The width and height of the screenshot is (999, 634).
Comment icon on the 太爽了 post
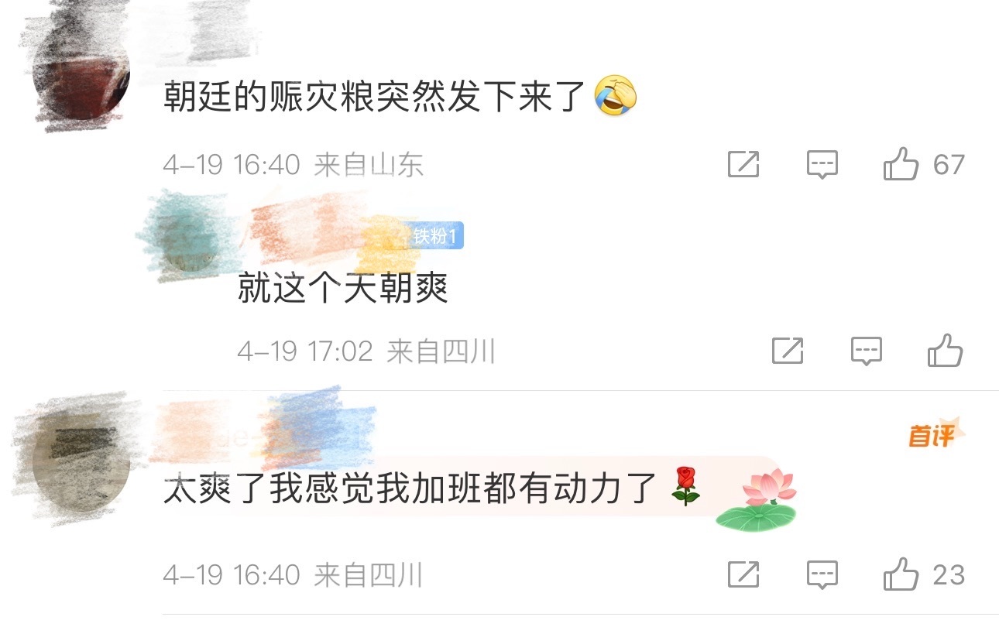(822, 574)
